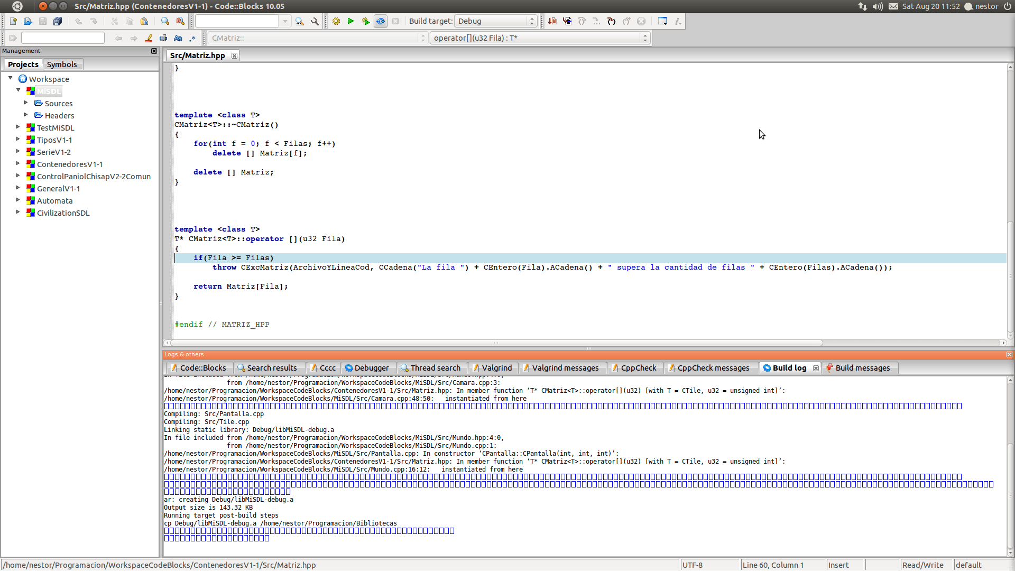Viewport: 1015px width, 571px height.
Task: Toggle match case Aa icon
Action: click(178, 38)
